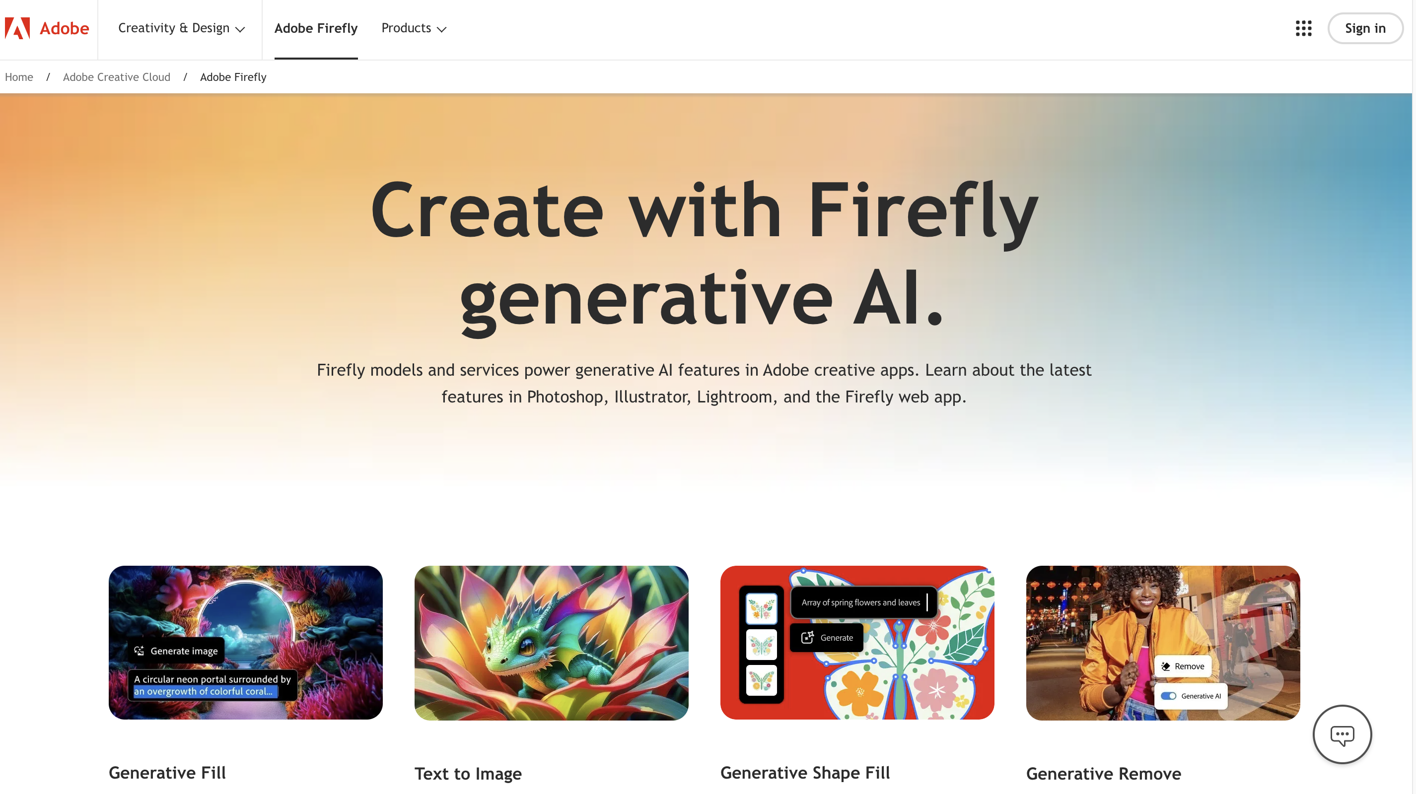Expand the Products dropdown menu
Image resolution: width=1416 pixels, height=794 pixels.
(x=414, y=28)
